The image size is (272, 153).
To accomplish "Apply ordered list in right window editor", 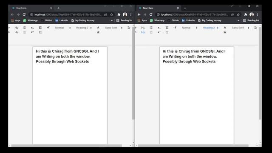I will (x=151, y=28).
